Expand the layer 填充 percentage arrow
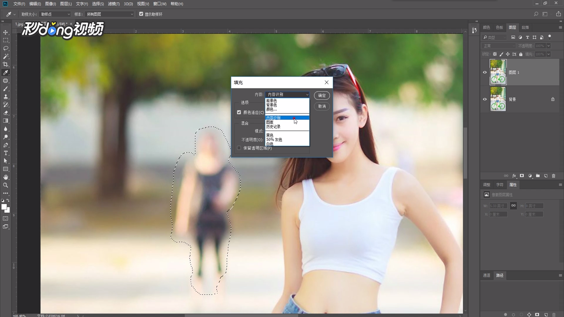This screenshot has width=564, height=317. (549, 54)
